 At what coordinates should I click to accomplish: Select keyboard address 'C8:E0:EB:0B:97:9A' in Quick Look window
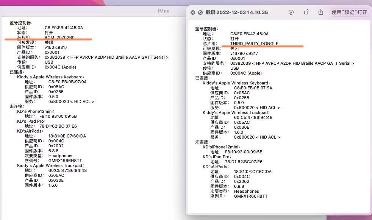click(x=253, y=88)
